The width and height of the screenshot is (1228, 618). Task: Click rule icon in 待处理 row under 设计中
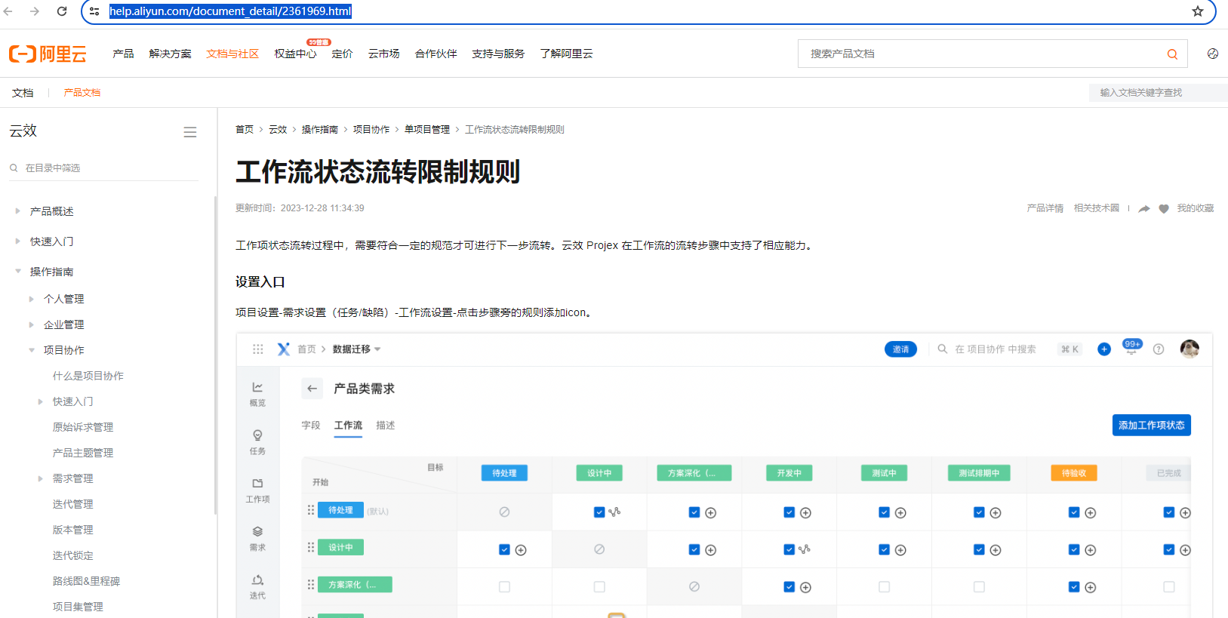[615, 512]
